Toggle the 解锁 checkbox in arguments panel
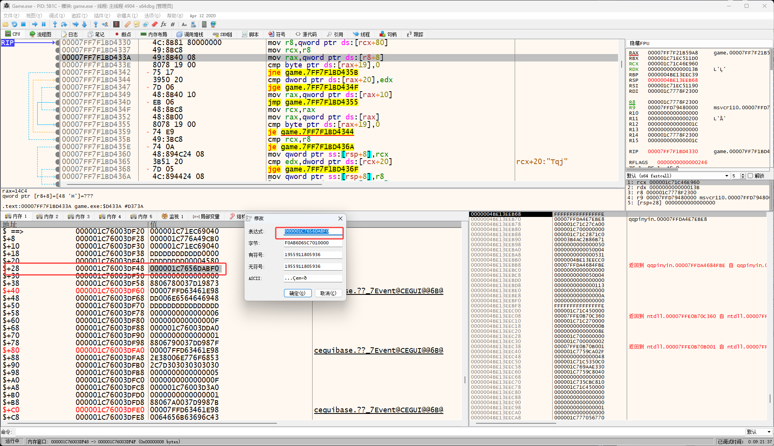This screenshot has height=446, width=774. point(750,176)
